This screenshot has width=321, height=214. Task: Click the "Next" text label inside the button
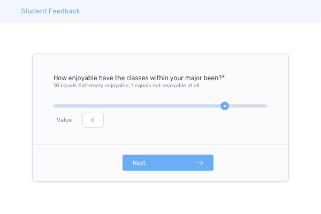139,163
